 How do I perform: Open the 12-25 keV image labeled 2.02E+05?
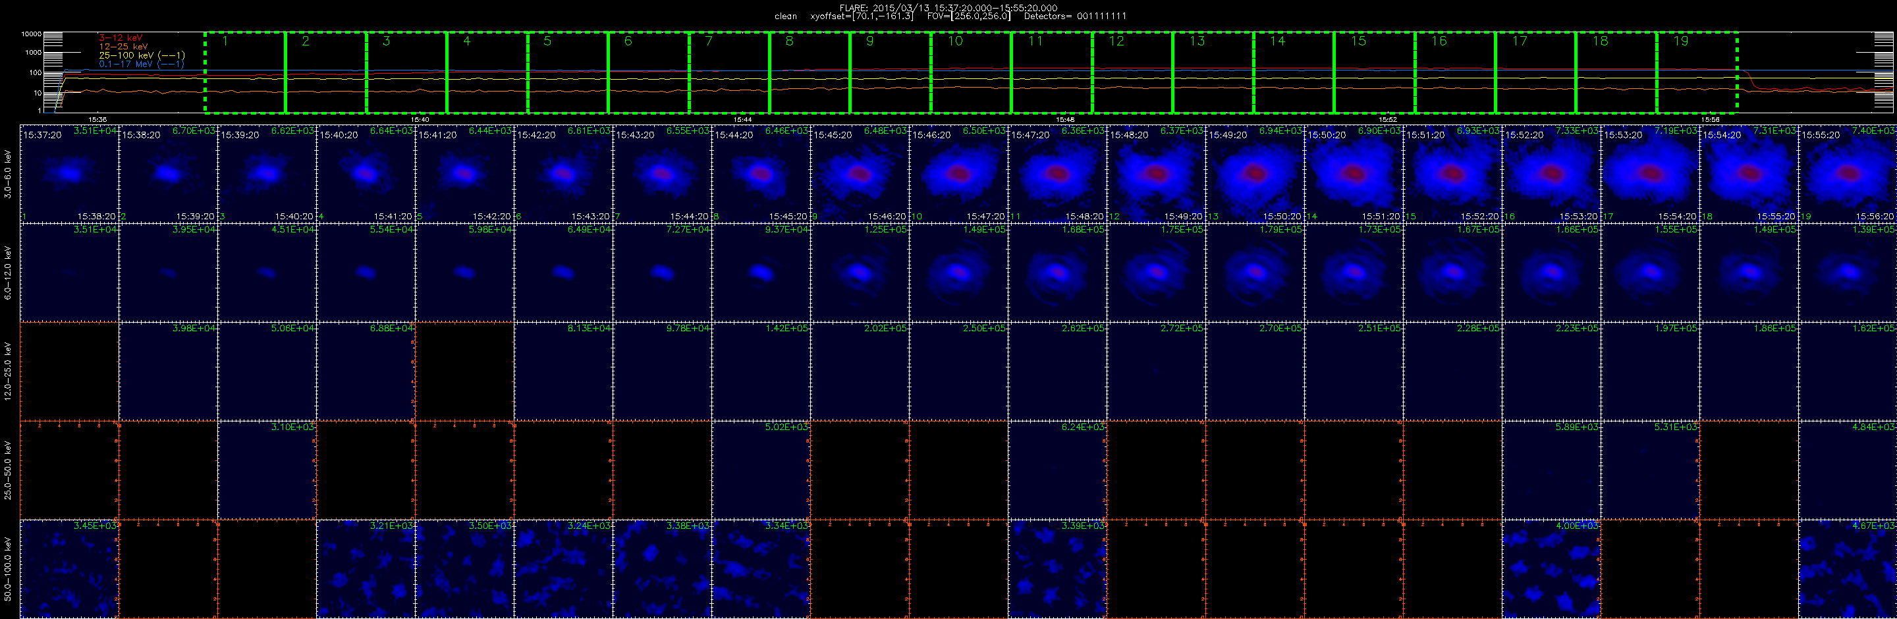click(860, 371)
